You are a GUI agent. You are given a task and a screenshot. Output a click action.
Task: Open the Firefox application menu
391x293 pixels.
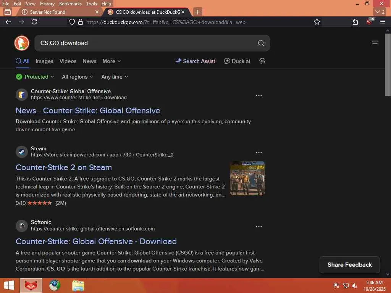[x=383, y=22]
